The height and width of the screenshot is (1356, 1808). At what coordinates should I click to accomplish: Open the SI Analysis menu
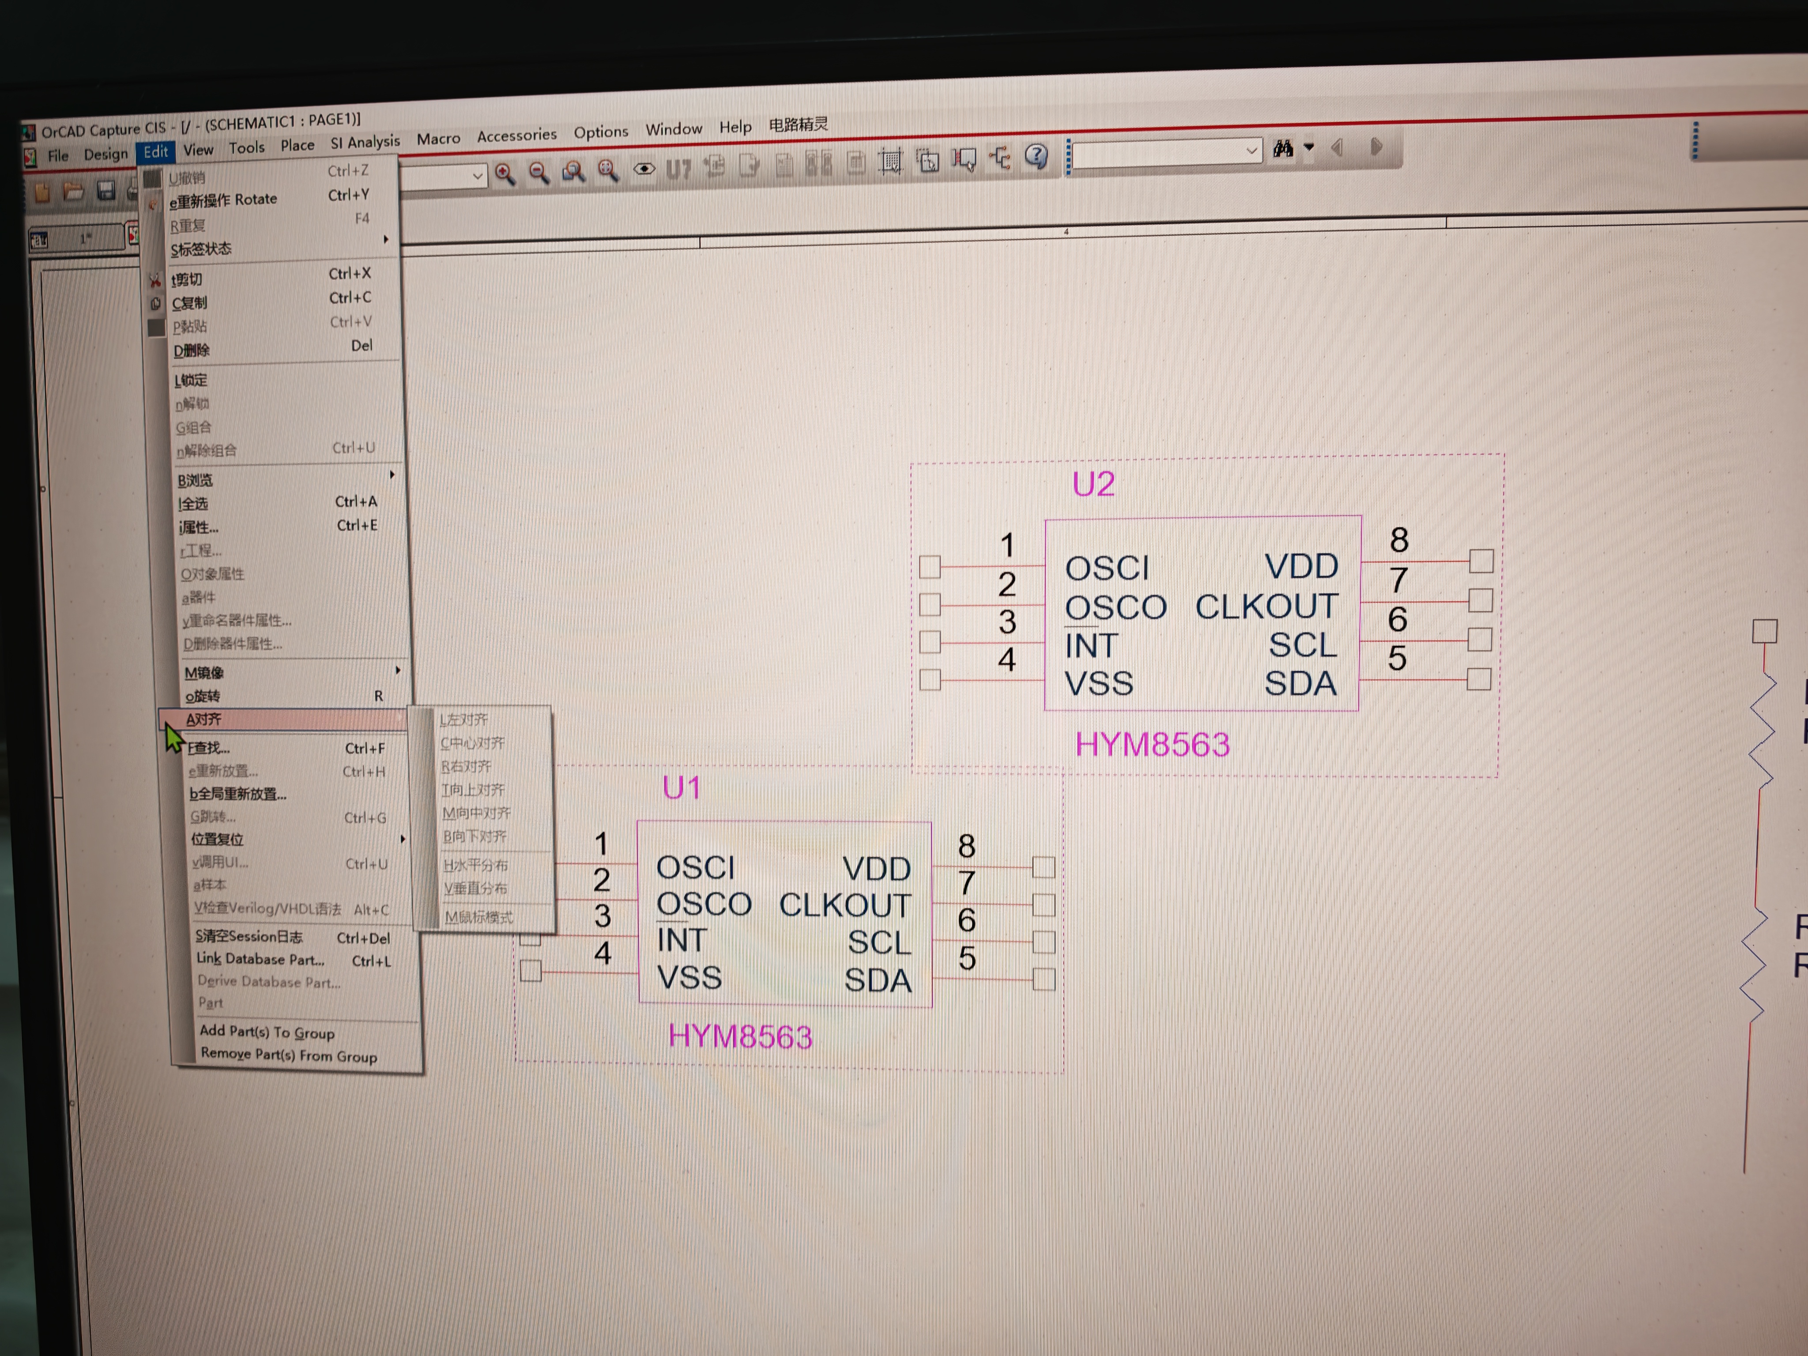pos(365,142)
